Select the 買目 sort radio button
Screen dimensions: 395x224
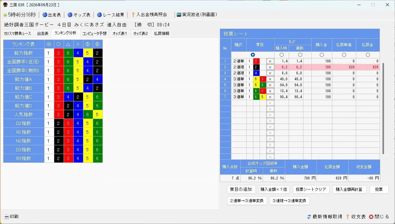click(253, 55)
